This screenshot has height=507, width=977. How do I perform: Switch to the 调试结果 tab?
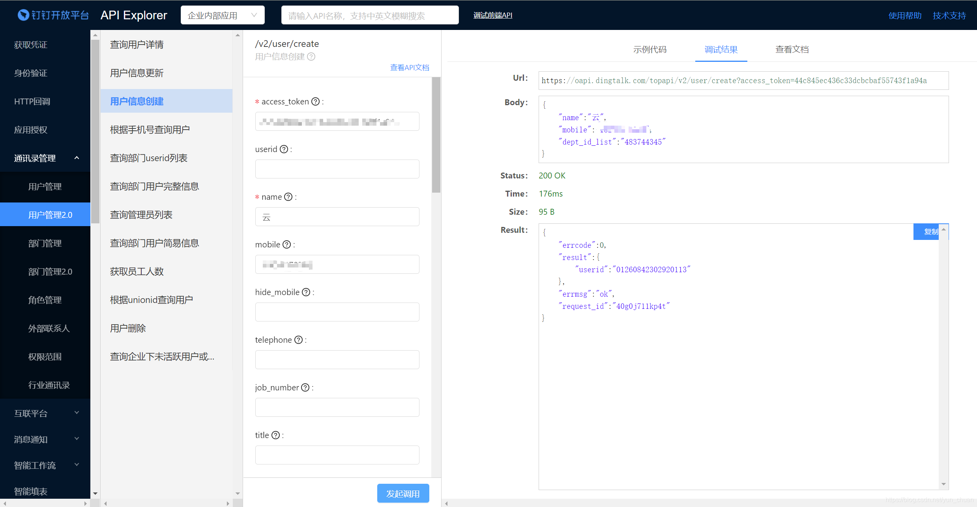pyautogui.click(x=721, y=50)
